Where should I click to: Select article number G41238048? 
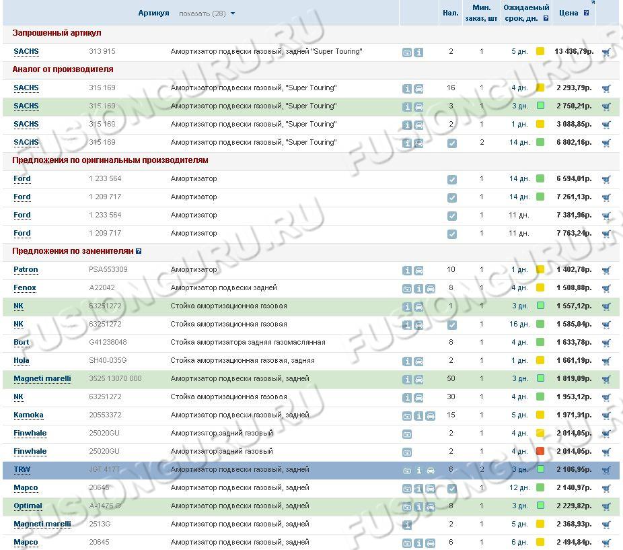click(108, 343)
